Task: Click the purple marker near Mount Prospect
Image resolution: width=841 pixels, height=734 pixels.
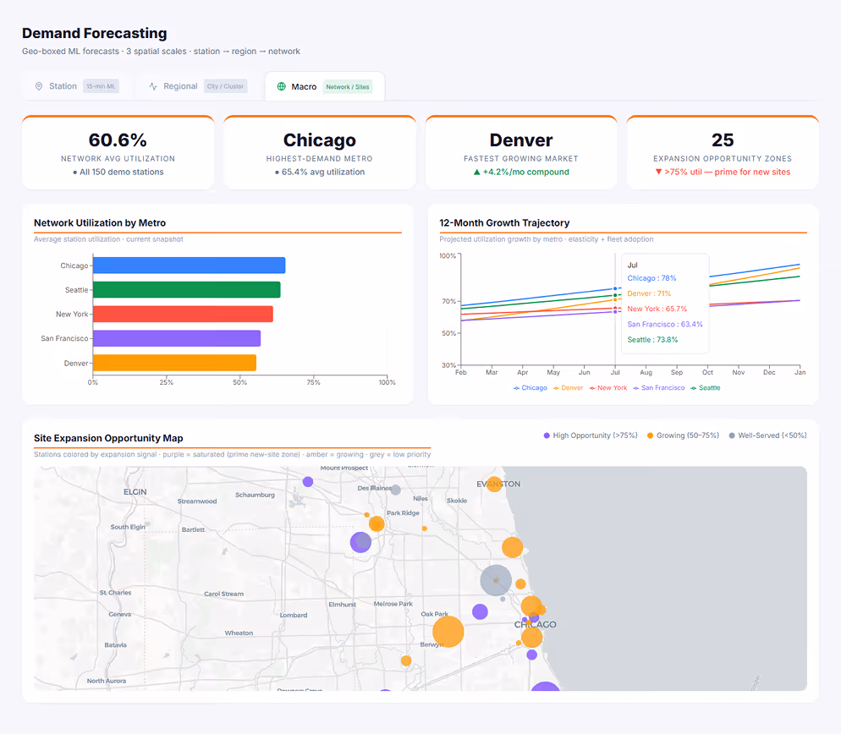Action: [308, 481]
